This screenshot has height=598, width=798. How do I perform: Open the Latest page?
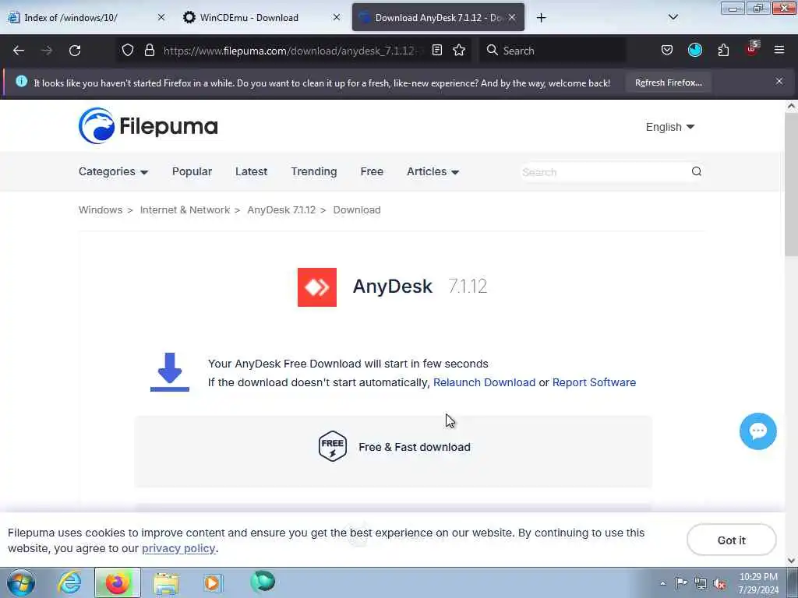pyautogui.click(x=251, y=171)
